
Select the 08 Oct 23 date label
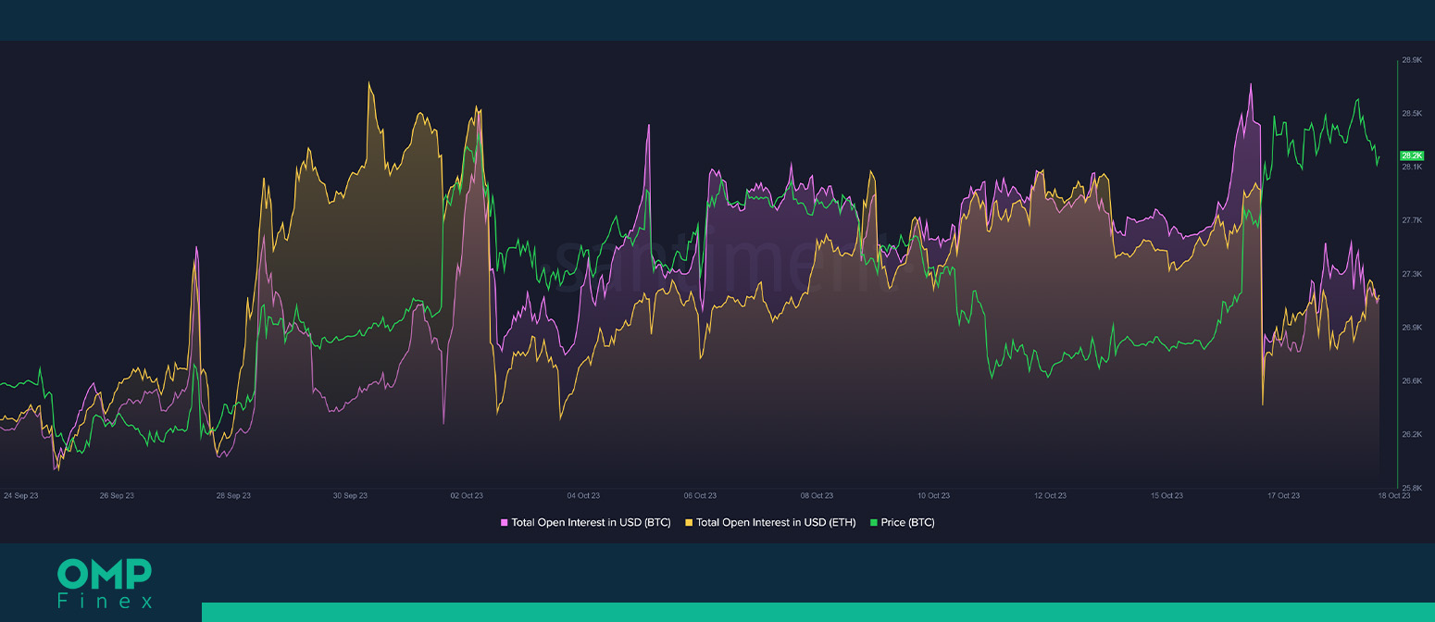click(x=817, y=496)
